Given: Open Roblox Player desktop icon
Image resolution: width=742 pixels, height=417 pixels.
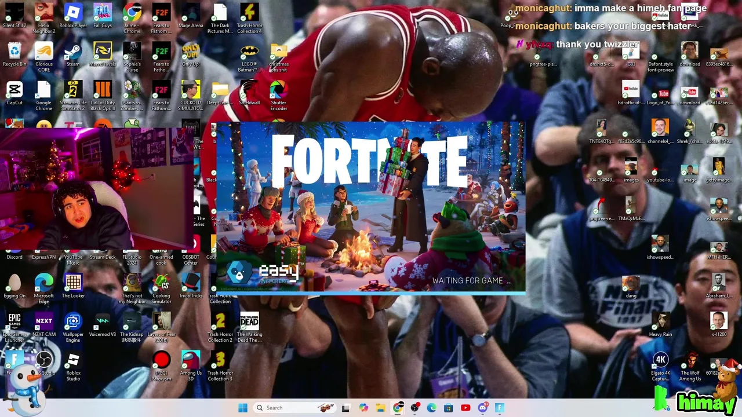Looking at the screenshot, I should tap(73, 17).
